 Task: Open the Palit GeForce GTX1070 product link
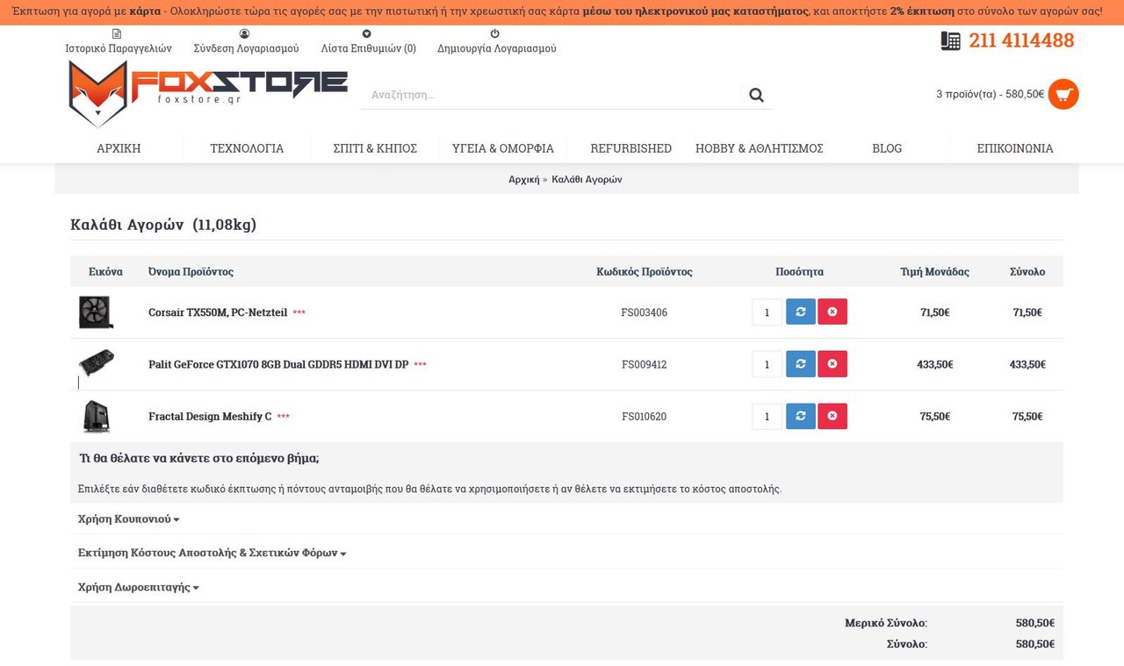[x=278, y=364]
